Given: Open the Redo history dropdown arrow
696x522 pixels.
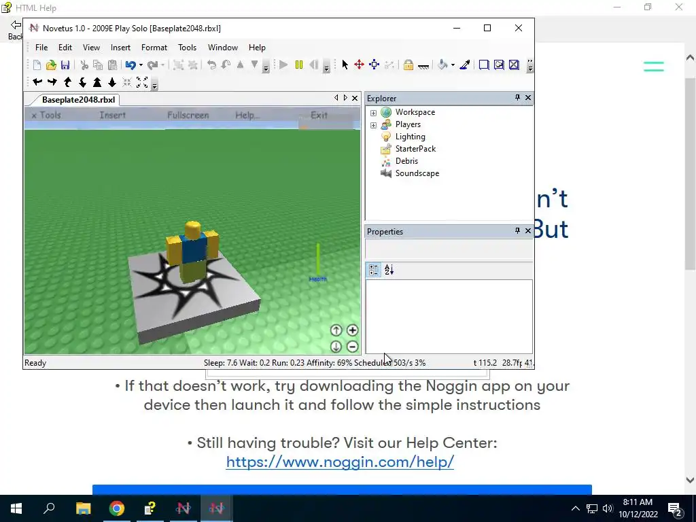Looking at the screenshot, I should 163,65.
